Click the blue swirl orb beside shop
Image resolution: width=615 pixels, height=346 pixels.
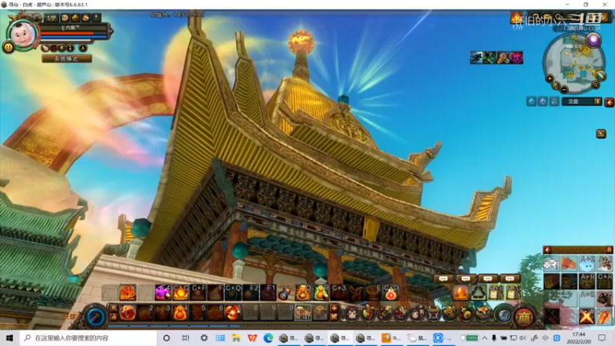tap(504, 314)
